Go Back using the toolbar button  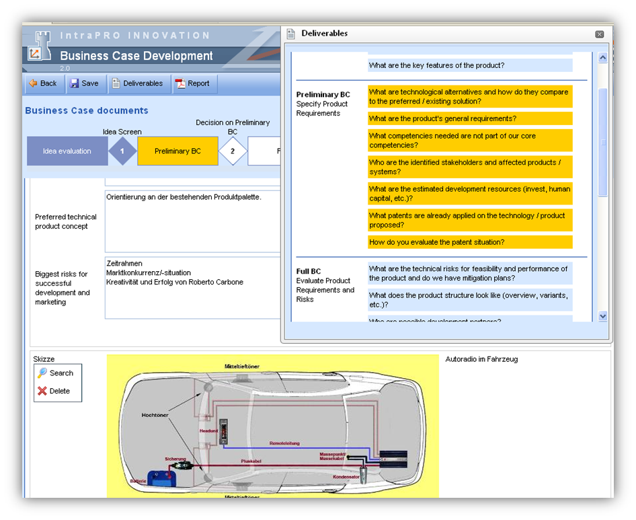point(44,83)
